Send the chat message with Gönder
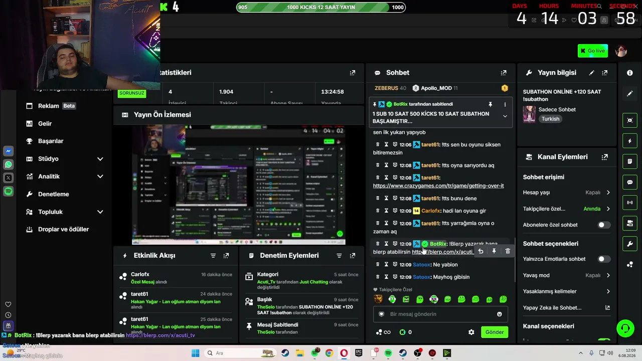Screen dimensions: 642x361 494,332
